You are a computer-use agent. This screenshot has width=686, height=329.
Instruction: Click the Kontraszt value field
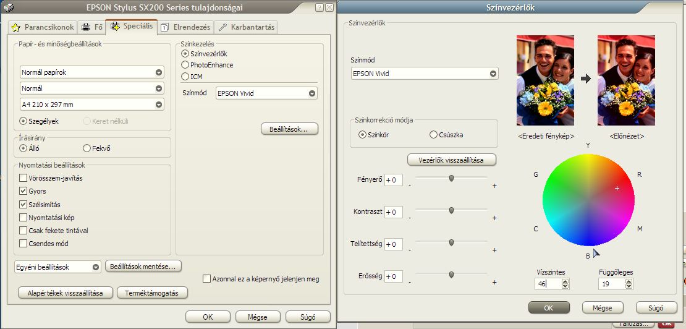[x=393, y=212]
